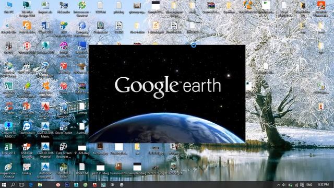Open the Book1.txt file icon
Image resolution: width=334 pixels, height=188 pixels.
(x=82, y=169)
